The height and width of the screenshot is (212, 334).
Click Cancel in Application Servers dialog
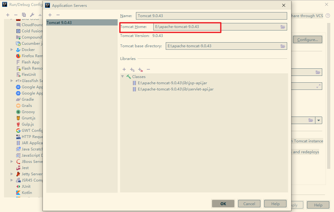249,204
